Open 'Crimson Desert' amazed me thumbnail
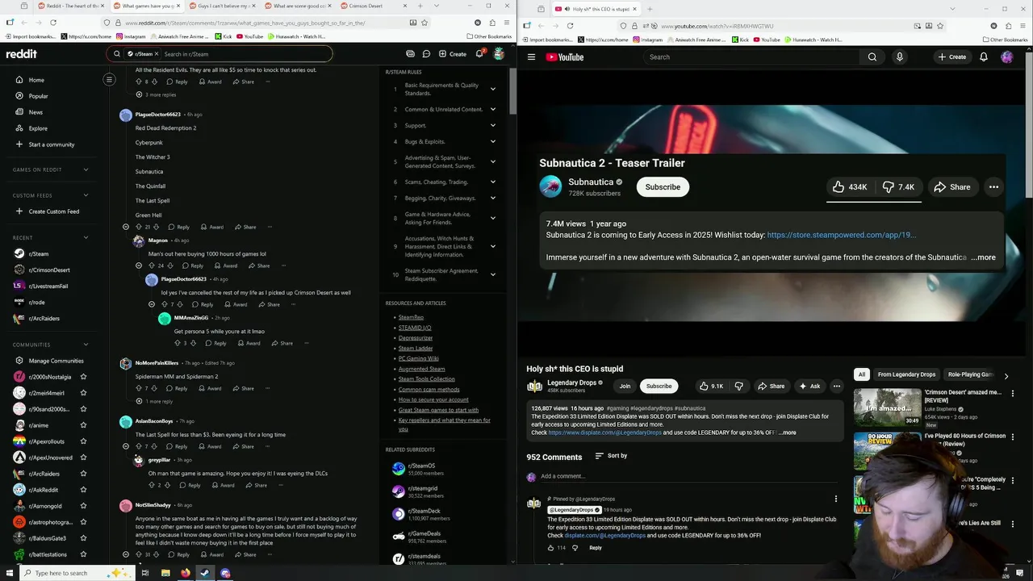This screenshot has width=1033, height=581. click(888, 407)
